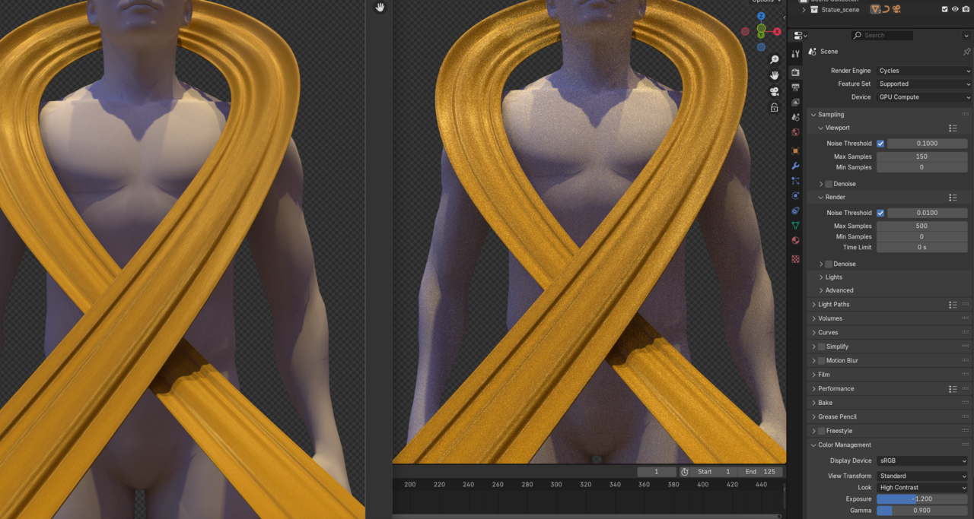This screenshot has height=519, width=974.
Task: Open the Texture properties tab
Action: tap(795, 259)
